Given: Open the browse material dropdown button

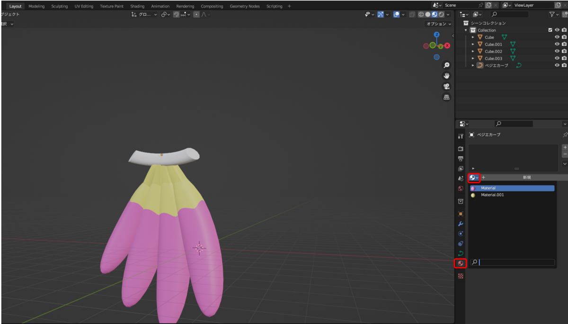Looking at the screenshot, I should click(x=474, y=178).
